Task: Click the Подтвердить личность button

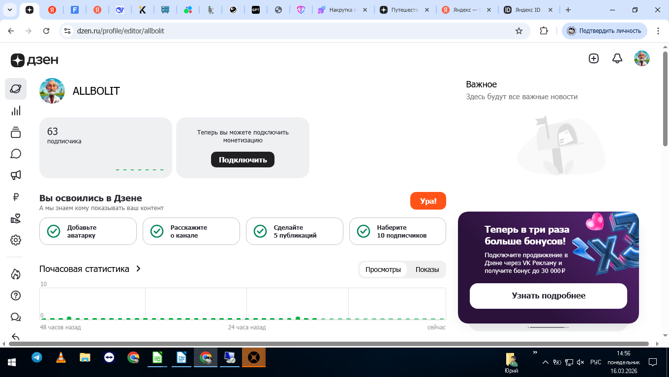Action: 605,31
